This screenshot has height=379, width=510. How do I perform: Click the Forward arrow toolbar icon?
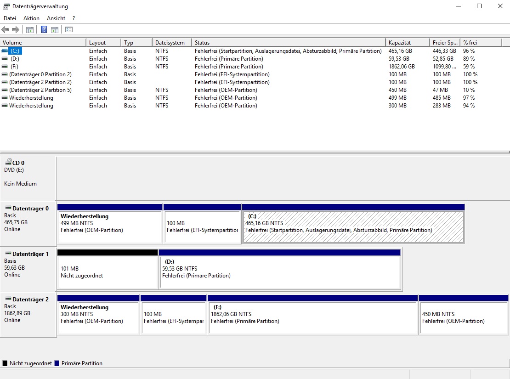point(15,29)
